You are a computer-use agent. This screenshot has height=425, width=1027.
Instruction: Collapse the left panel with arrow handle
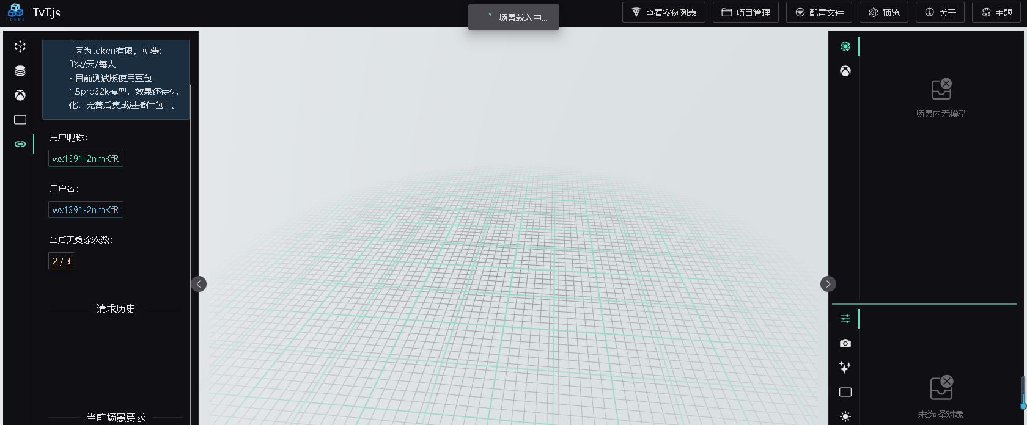tap(199, 284)
